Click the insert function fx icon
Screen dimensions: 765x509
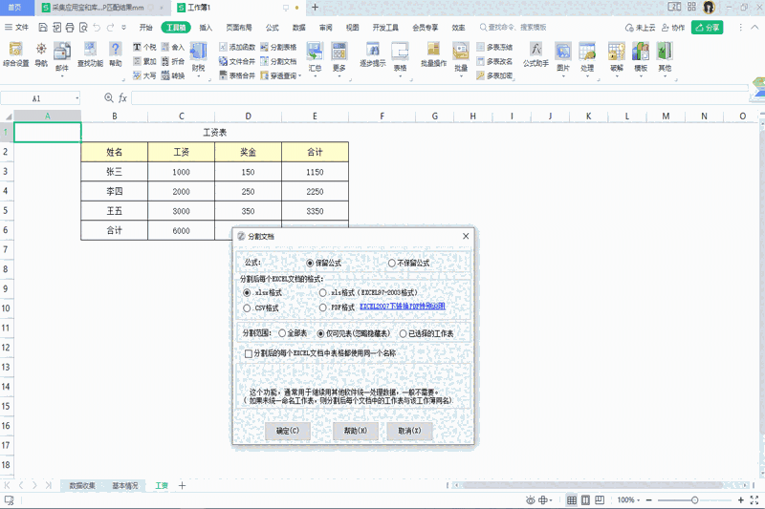coord(122,98)
